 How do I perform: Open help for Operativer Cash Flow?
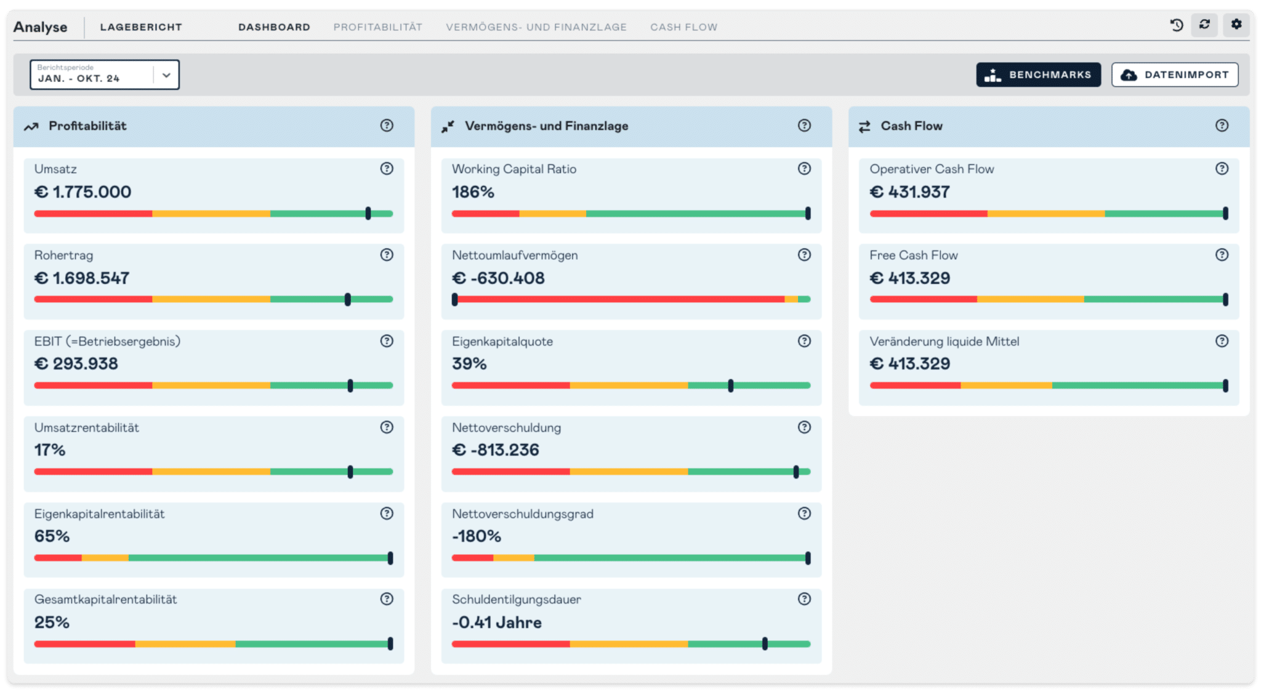pyautogui.click(x=1222, y=169)
